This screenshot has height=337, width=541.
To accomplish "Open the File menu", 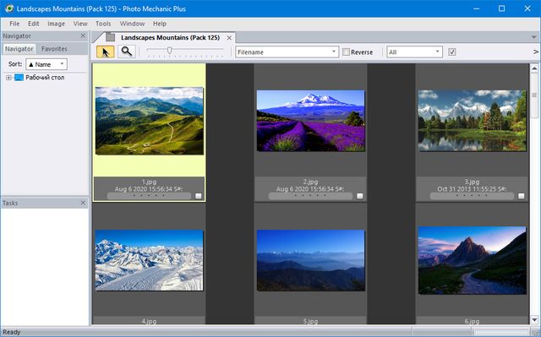I will (14, 24).
